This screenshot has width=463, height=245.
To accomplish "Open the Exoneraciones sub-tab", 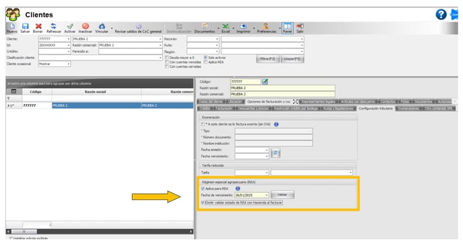I will [408, 109].
